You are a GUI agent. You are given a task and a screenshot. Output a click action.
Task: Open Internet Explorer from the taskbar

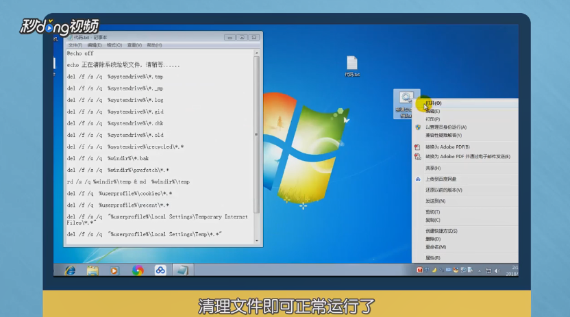[70, 270]
